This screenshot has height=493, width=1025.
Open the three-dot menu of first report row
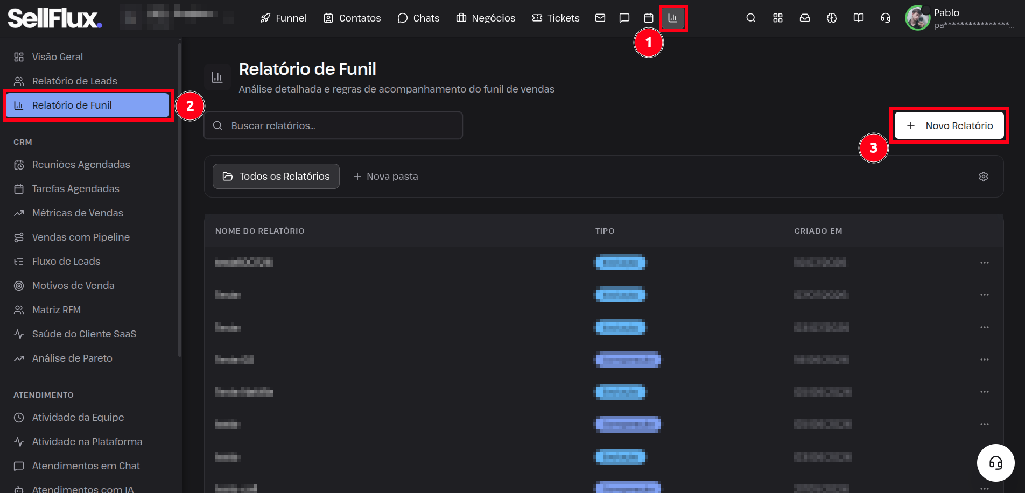tap(985, 263)
